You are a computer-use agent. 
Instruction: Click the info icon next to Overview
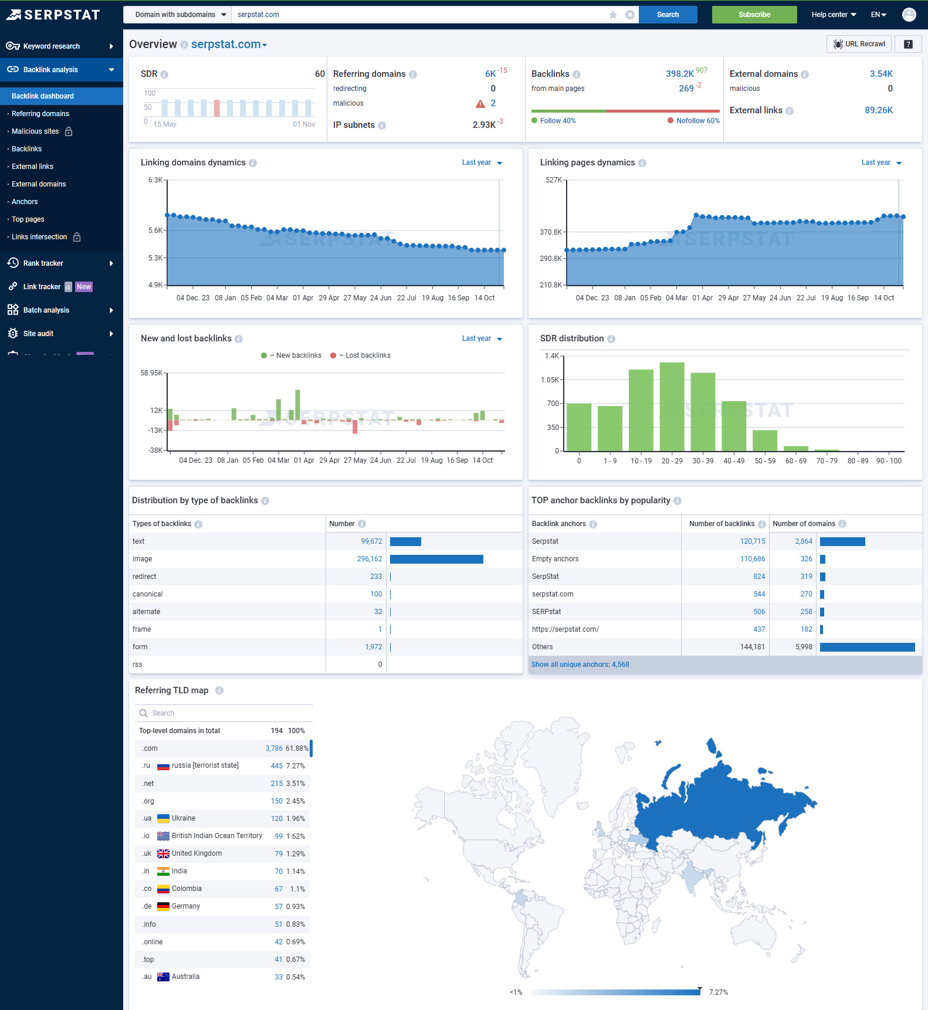(x=184, y=45)
